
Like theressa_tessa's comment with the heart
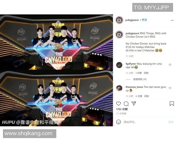170,88
